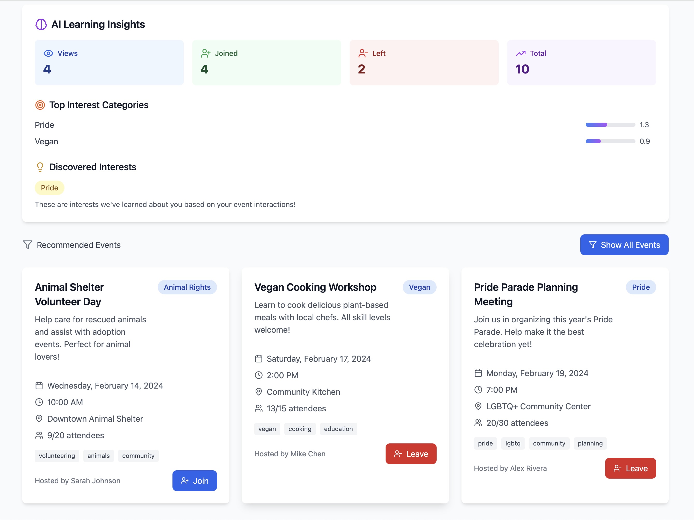Click the user-minus icon in Left card
Viewport: 694px width, 520px height.
tap(363, 53)
